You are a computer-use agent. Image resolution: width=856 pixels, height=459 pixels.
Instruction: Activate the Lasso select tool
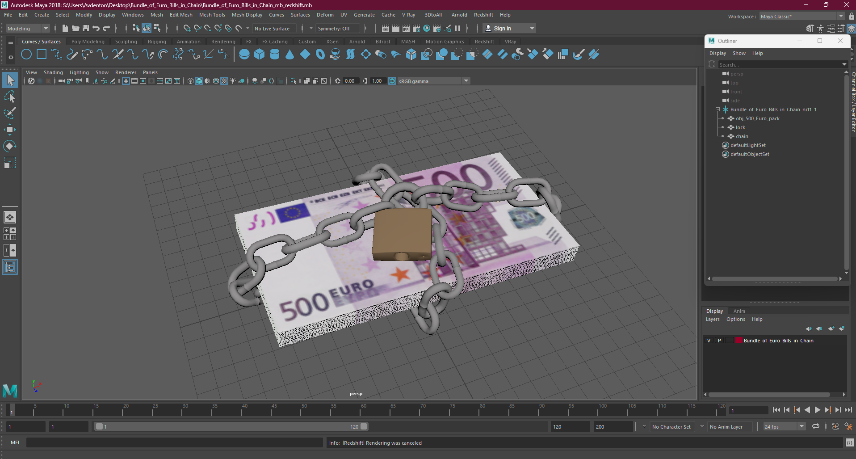pos(10,97)
